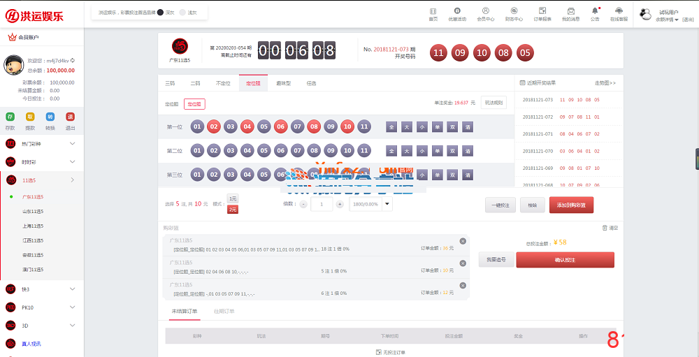
Task: Toggle number 05 in 第一位 row
Action: pos(264,126)
